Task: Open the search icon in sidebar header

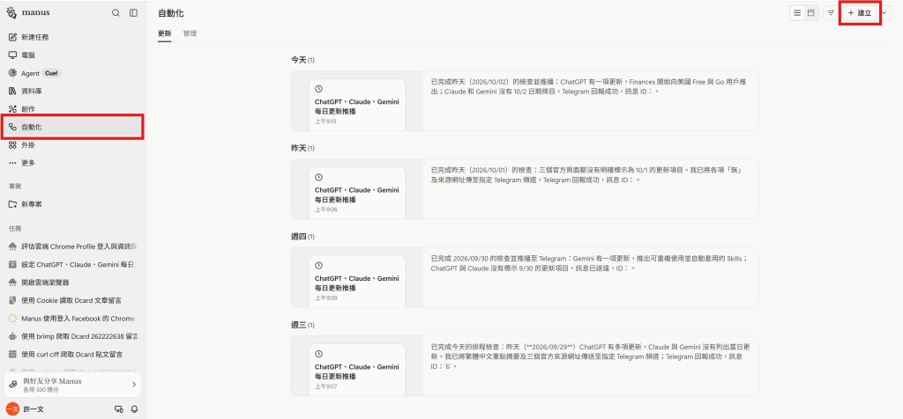Action: (116, 12)
